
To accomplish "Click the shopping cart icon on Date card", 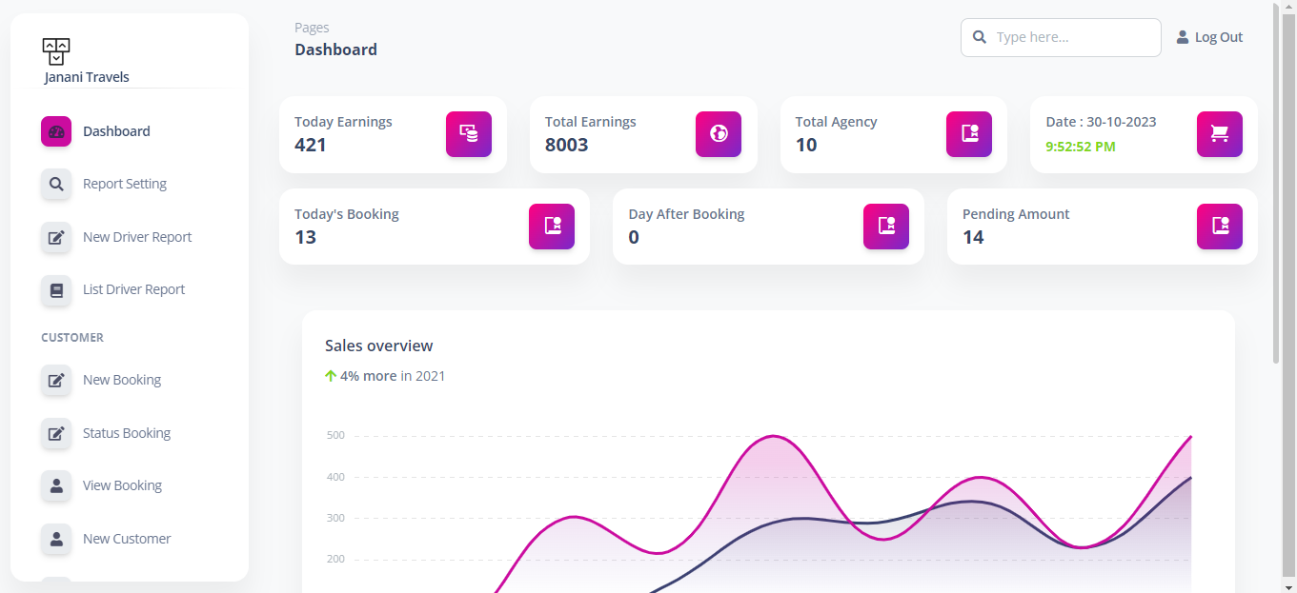I will tap(1220, 134).
